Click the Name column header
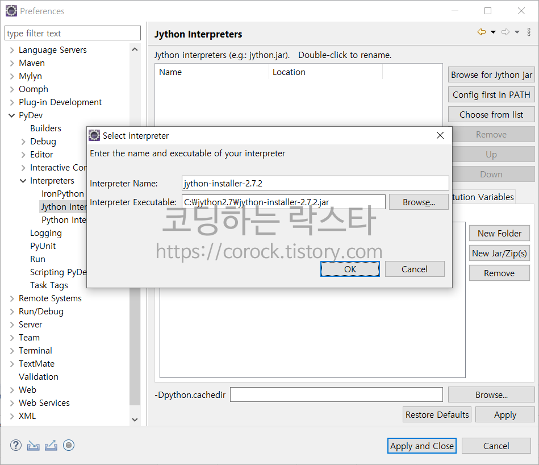The width and height of the screenshot is (539, 465). [x=212, y=72]
